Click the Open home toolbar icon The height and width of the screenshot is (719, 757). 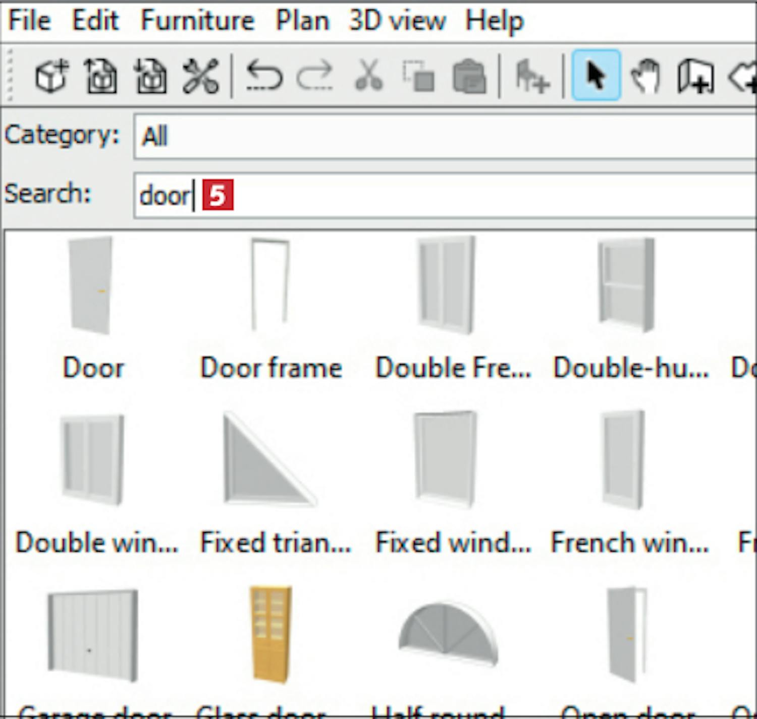pyautogui.click(x=101, y=76)
